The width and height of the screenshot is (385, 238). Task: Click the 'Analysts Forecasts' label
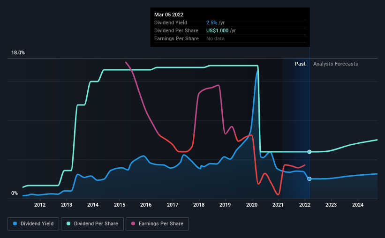335,64
